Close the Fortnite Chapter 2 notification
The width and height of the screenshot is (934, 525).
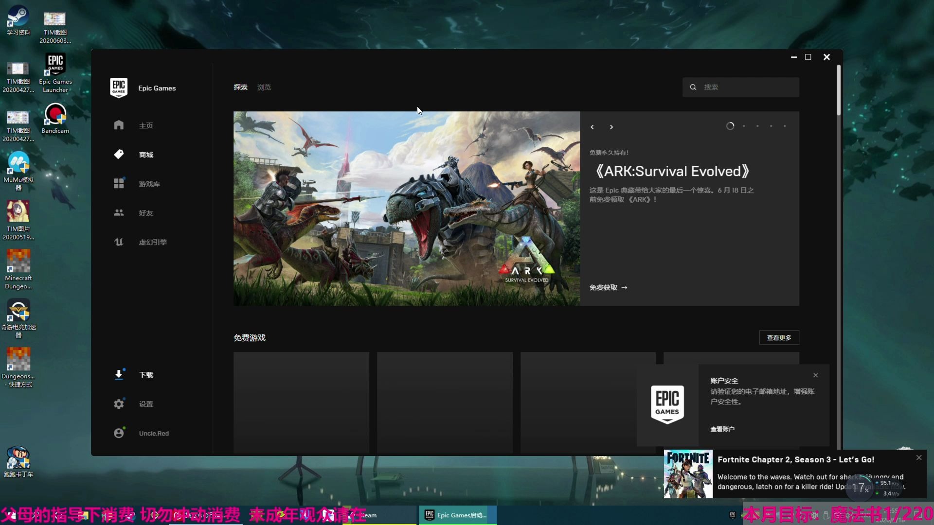pos(919,458)
